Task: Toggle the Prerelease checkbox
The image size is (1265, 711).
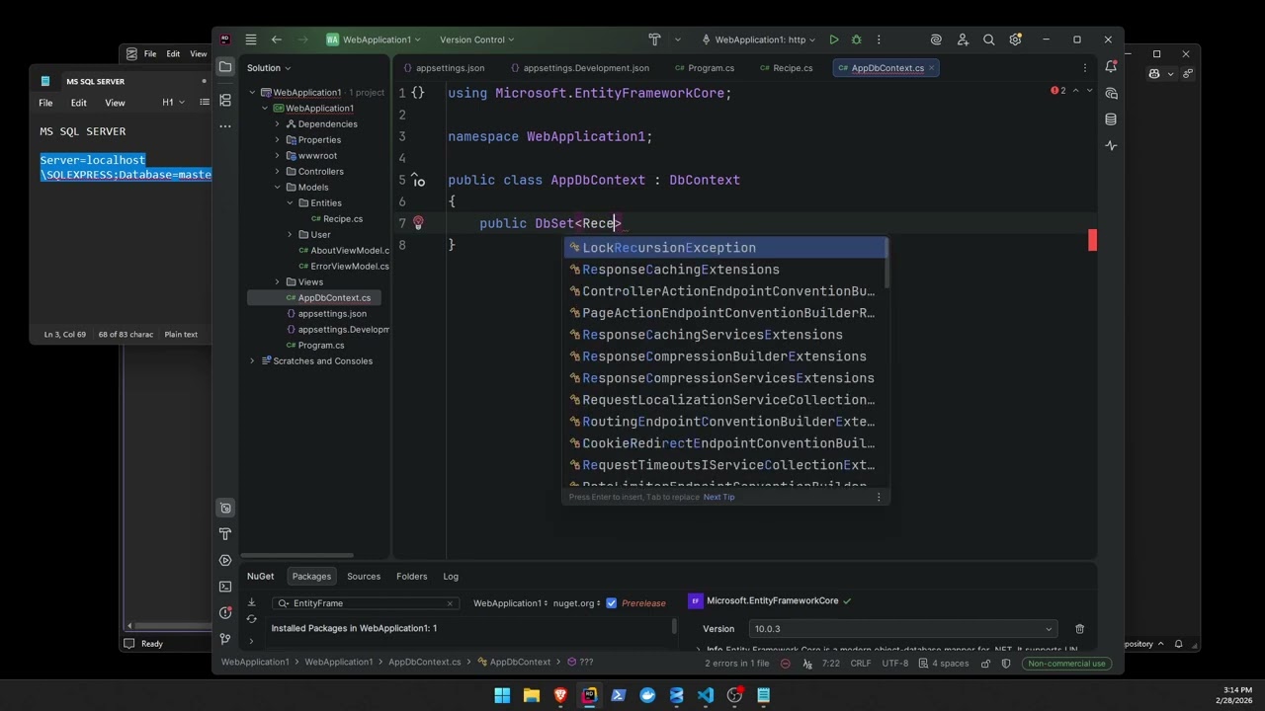Action: click(612, 603)
